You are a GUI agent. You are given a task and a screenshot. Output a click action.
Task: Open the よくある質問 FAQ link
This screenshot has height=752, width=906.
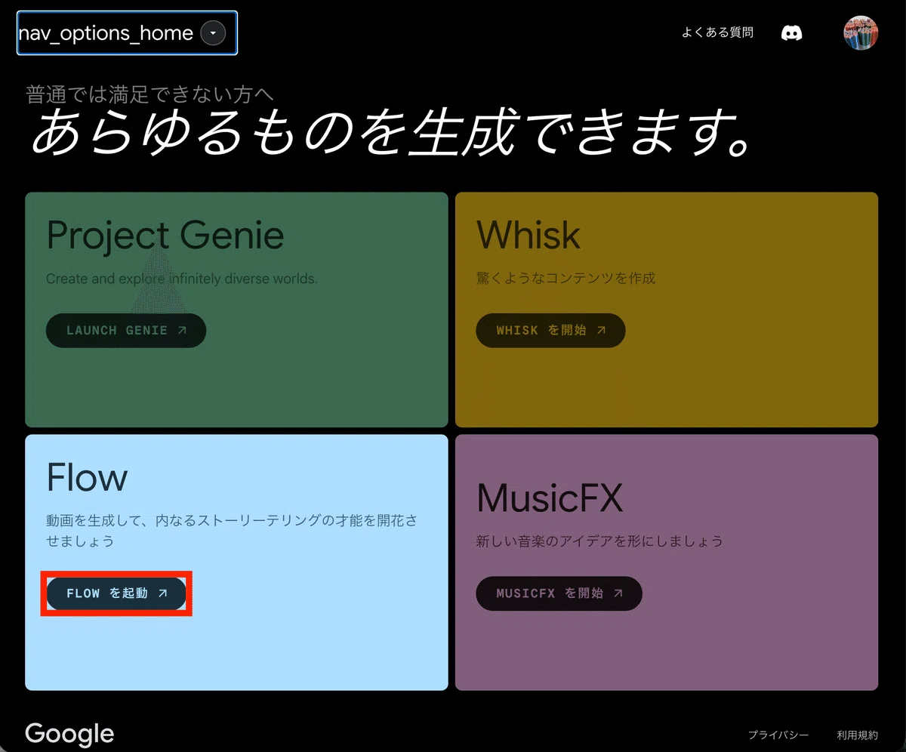[717, 32]
